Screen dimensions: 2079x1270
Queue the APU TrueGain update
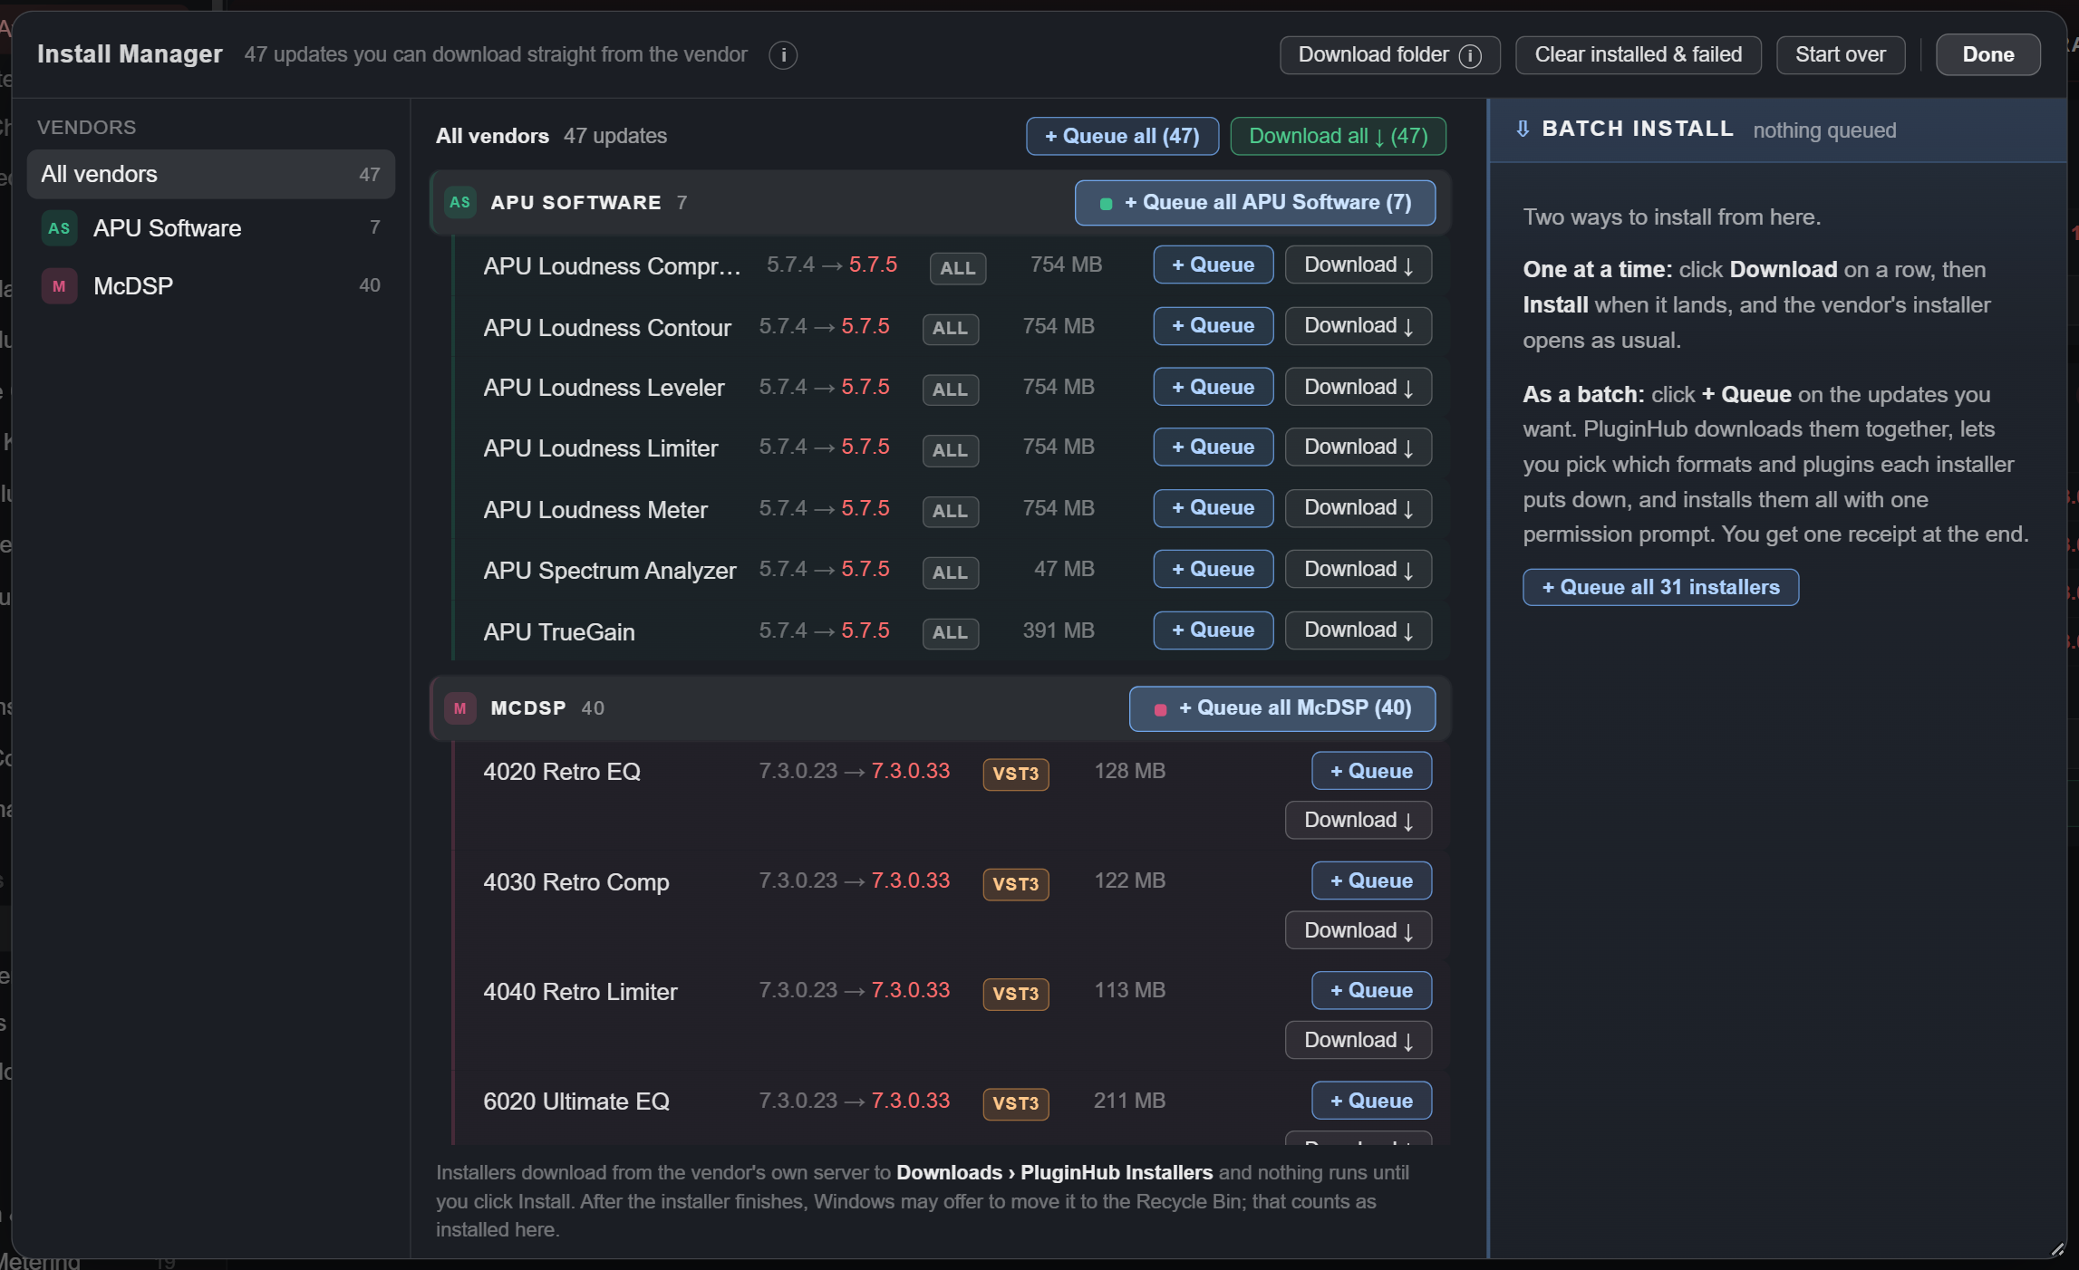click(1213, 630)
